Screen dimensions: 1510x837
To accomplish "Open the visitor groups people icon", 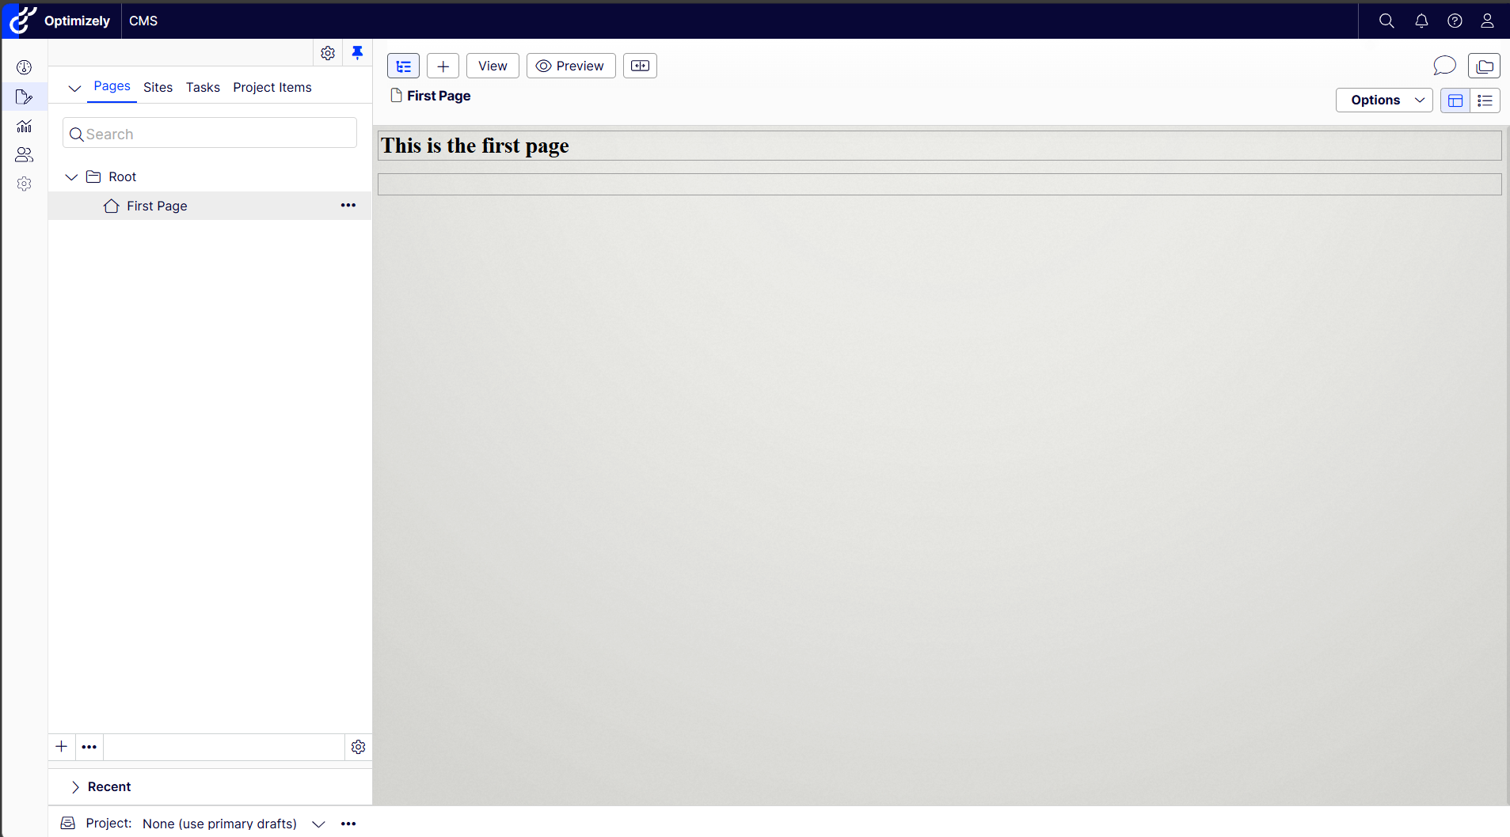I will click(x=25, y=154).
